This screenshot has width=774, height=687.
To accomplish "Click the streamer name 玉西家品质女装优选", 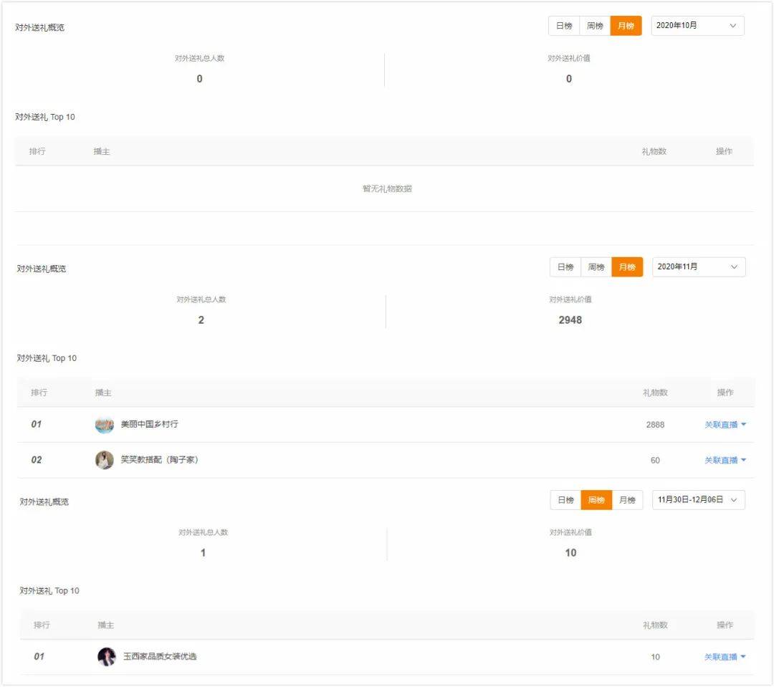I will pyautogui.click(x=160, y=656).
